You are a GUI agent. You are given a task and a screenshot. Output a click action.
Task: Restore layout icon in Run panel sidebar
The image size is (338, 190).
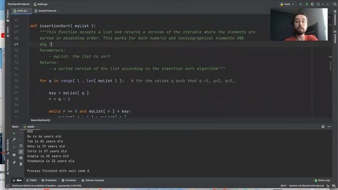(14, 155)
